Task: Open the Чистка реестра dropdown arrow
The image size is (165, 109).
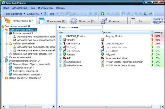Action: coord(24,14)
